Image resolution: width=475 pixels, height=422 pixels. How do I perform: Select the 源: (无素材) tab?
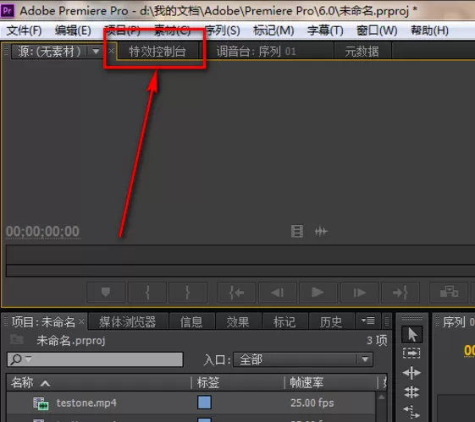pyautogui.click(x=49, y=52)
